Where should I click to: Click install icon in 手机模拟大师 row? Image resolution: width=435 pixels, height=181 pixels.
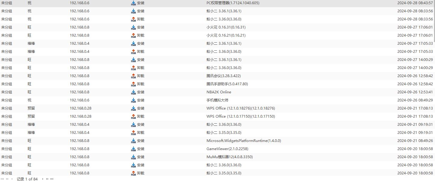tap(133, 100)
